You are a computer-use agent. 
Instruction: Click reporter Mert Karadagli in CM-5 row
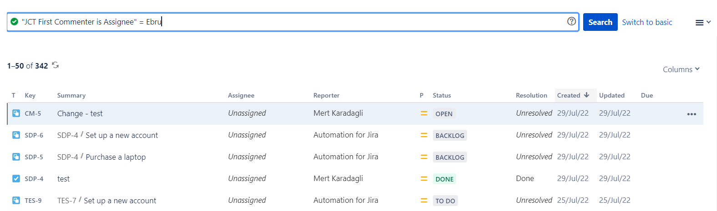tap(338, 113)
